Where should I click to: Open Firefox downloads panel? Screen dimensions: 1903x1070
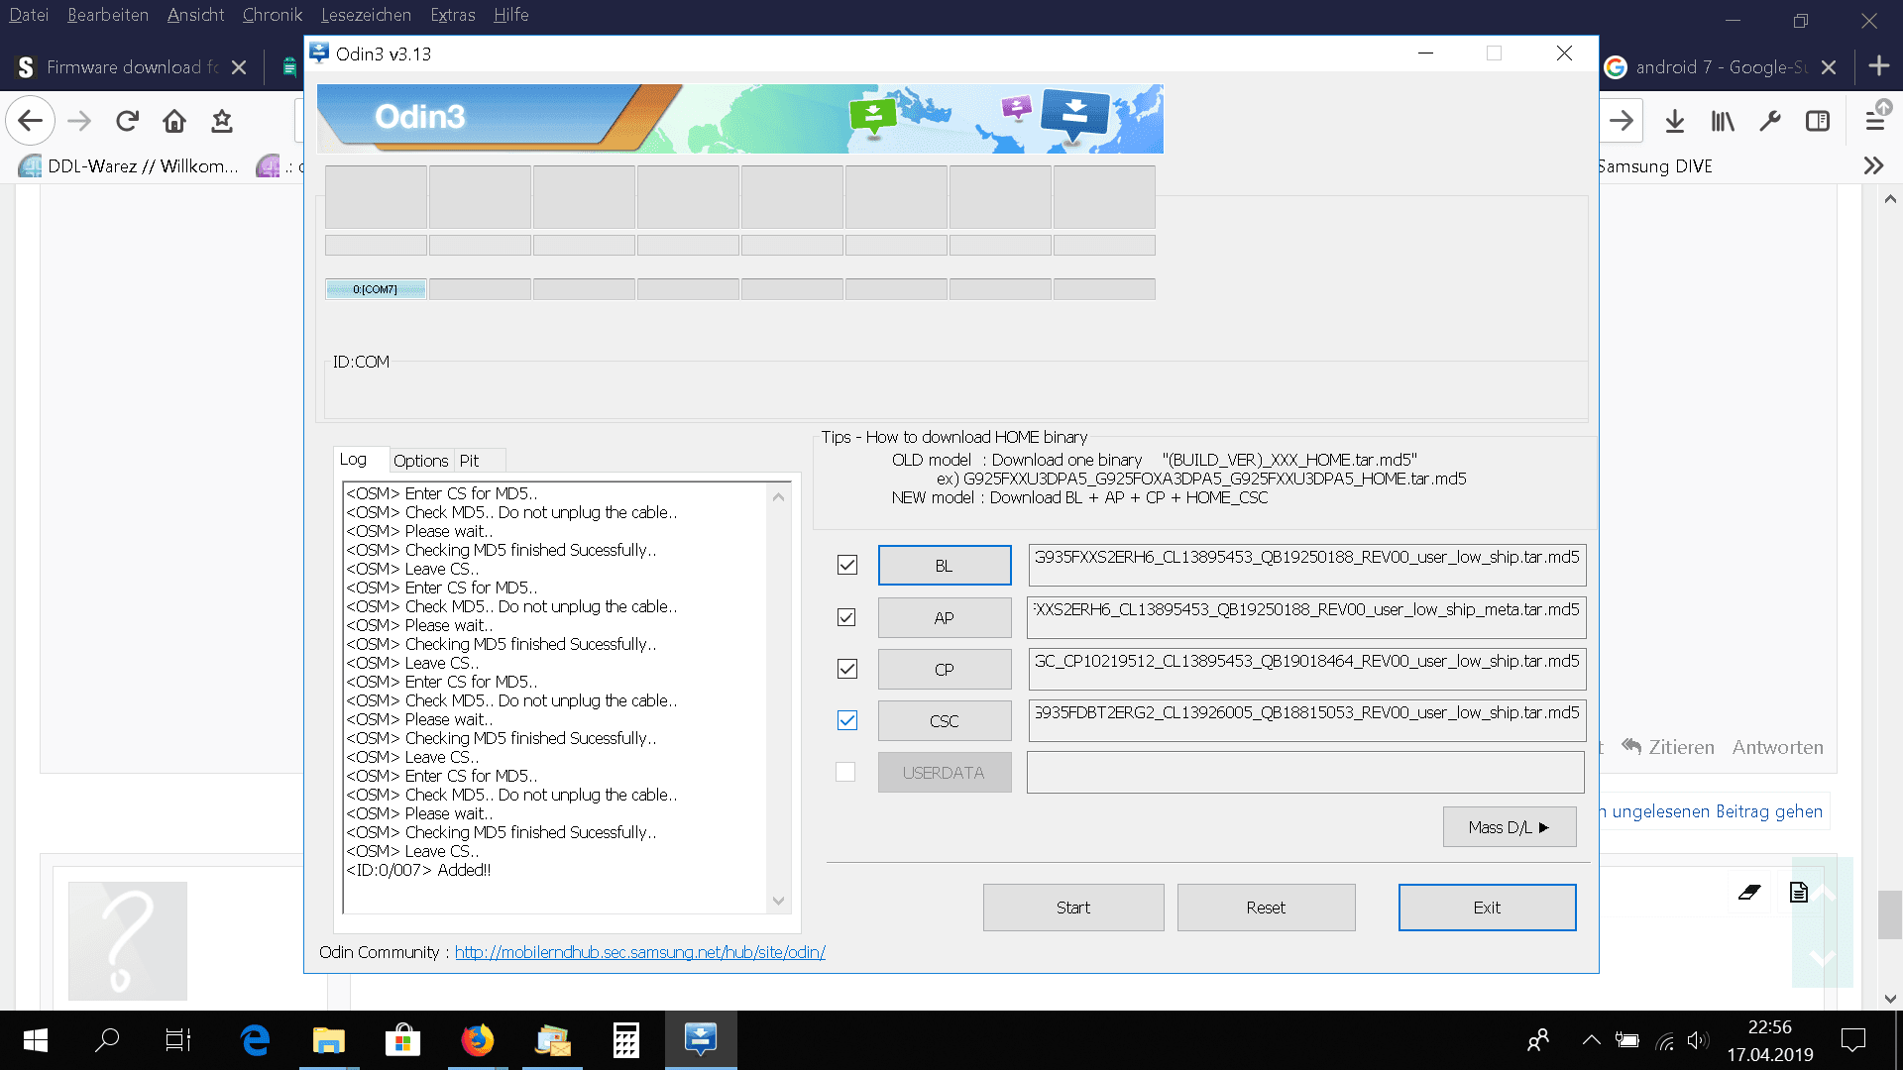click(1675, 121)
